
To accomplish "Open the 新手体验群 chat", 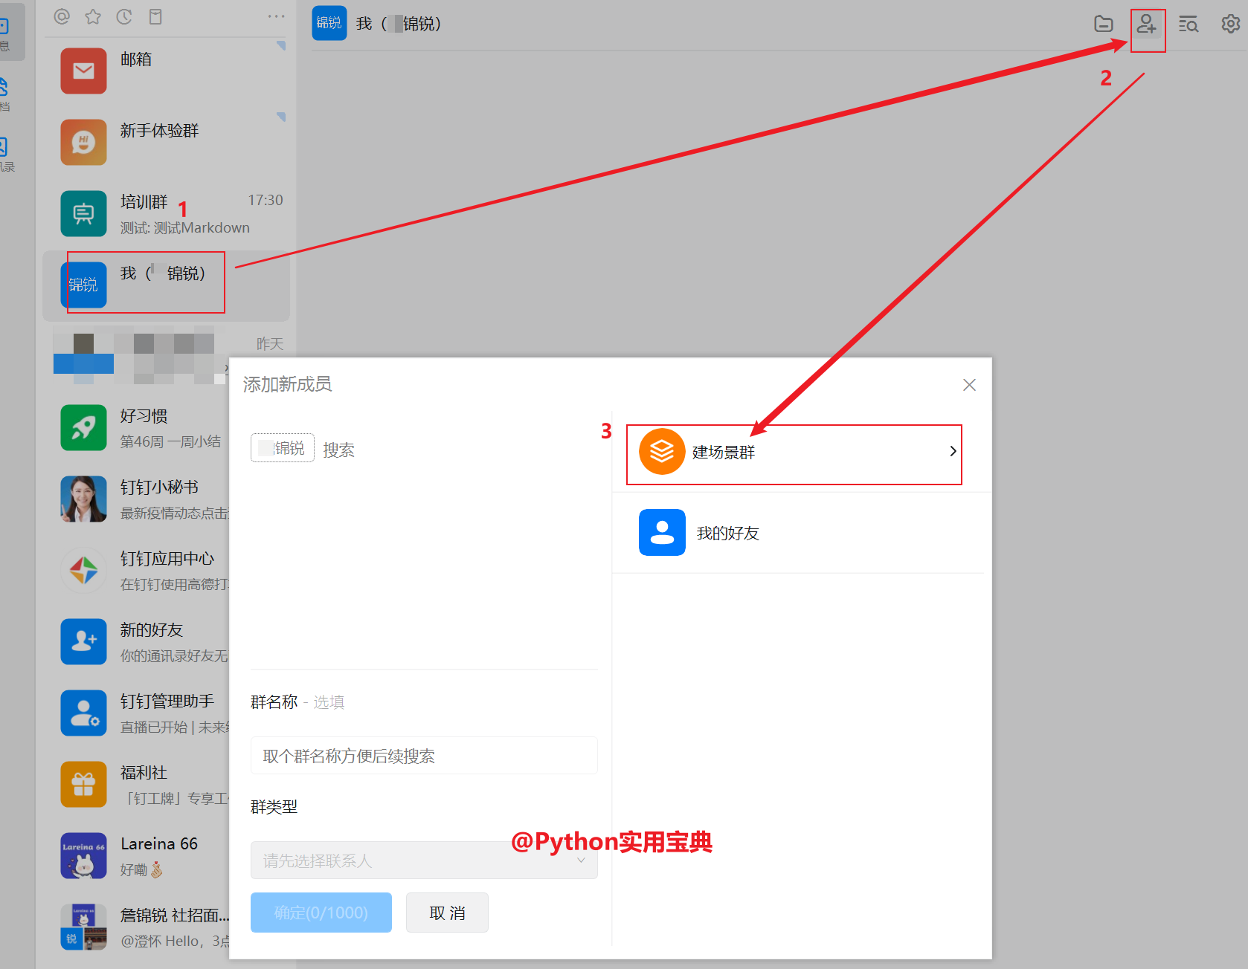I will click(166, 143).
